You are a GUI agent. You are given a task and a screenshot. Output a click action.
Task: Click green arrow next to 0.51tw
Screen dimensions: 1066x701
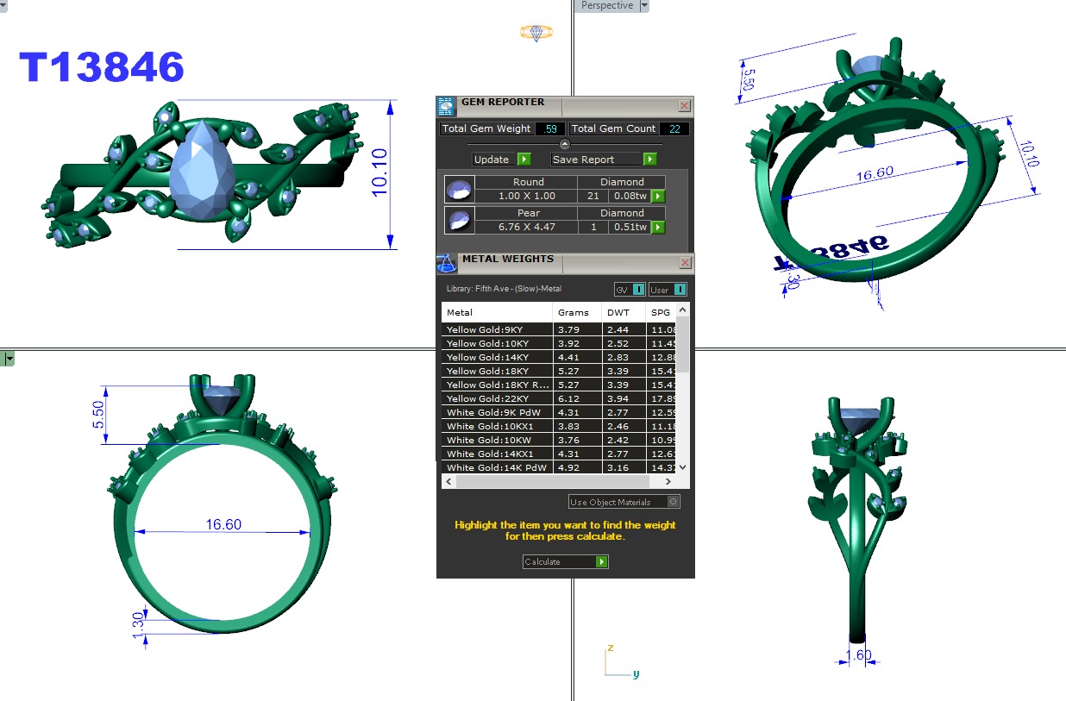658,228
